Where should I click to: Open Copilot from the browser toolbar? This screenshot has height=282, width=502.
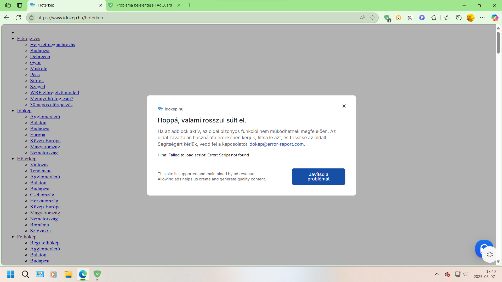coord(495,17)
